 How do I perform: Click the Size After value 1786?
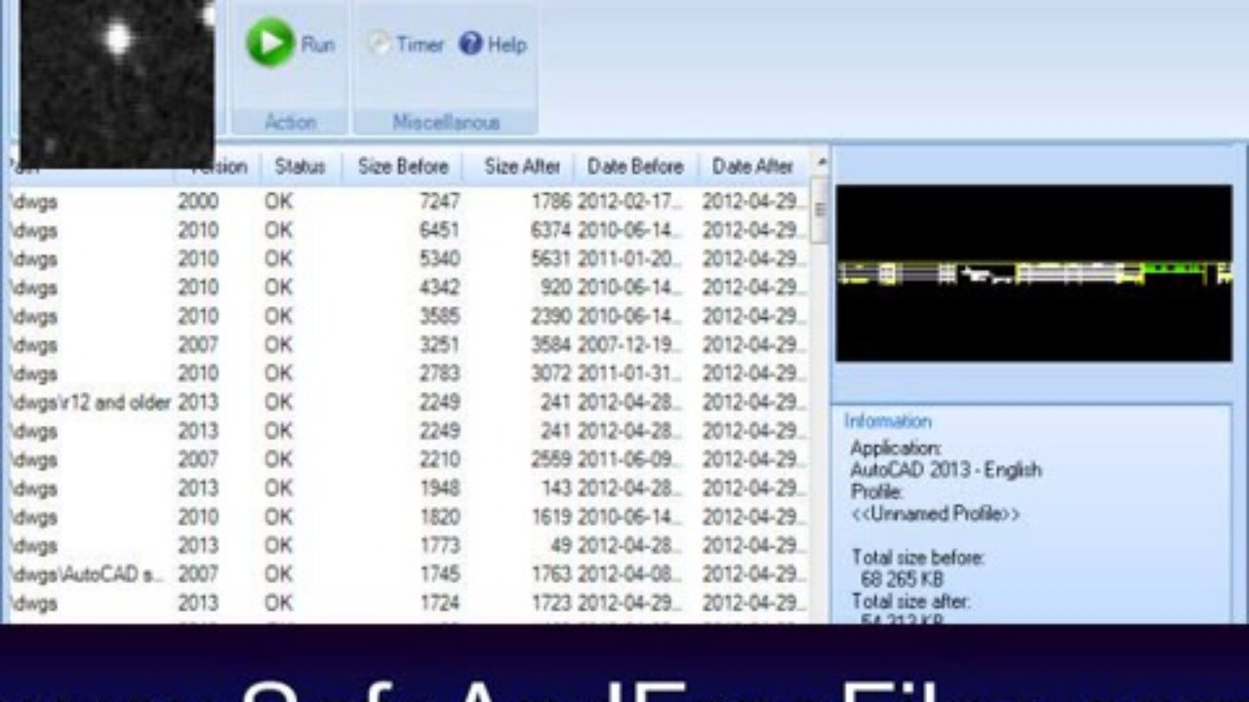(552, 202)
